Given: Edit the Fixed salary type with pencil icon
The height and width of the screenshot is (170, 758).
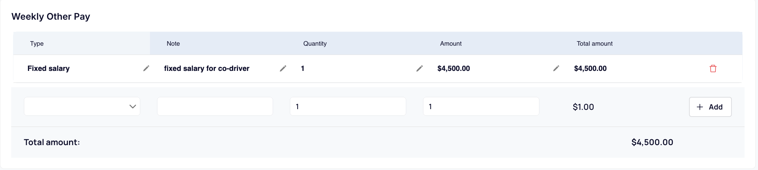Looking at the screenshot, I should pyautogui.click(x=146, y=68).
